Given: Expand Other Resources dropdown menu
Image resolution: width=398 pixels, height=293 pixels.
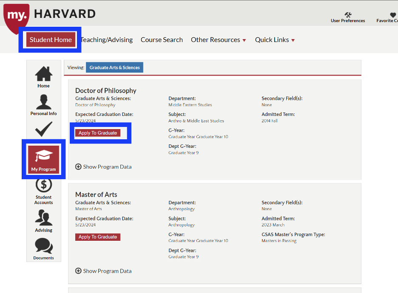Looking at the screenshot, I should [218, 40].
